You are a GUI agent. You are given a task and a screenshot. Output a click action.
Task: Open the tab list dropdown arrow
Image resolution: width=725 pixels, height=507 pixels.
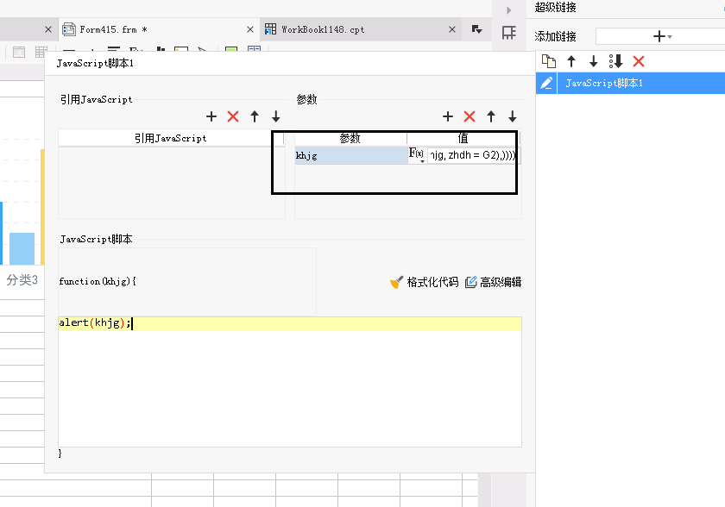click(x=476, y=29)
